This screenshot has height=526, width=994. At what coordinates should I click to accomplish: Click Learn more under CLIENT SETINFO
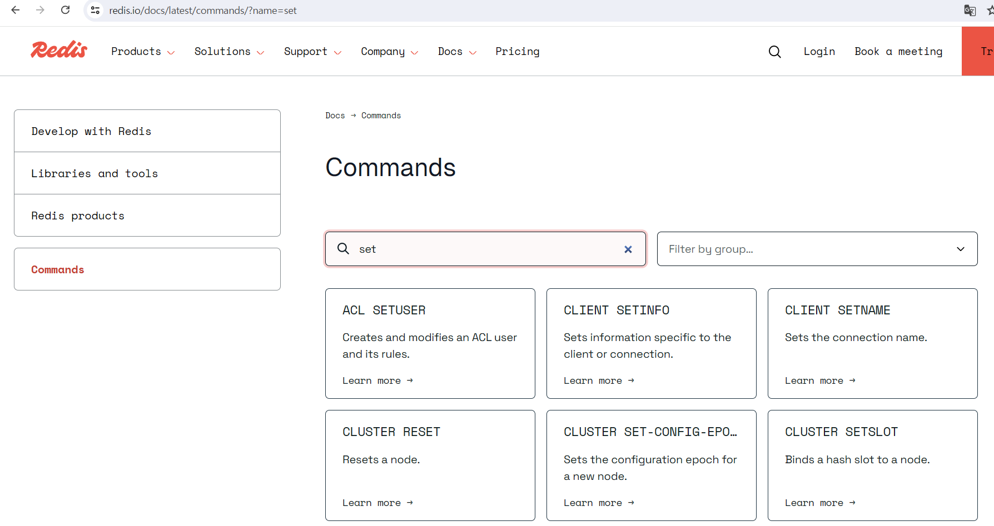pos(599,380)
